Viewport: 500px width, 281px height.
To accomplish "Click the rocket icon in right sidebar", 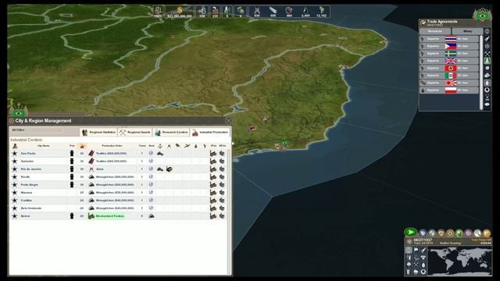I will 487,38.
